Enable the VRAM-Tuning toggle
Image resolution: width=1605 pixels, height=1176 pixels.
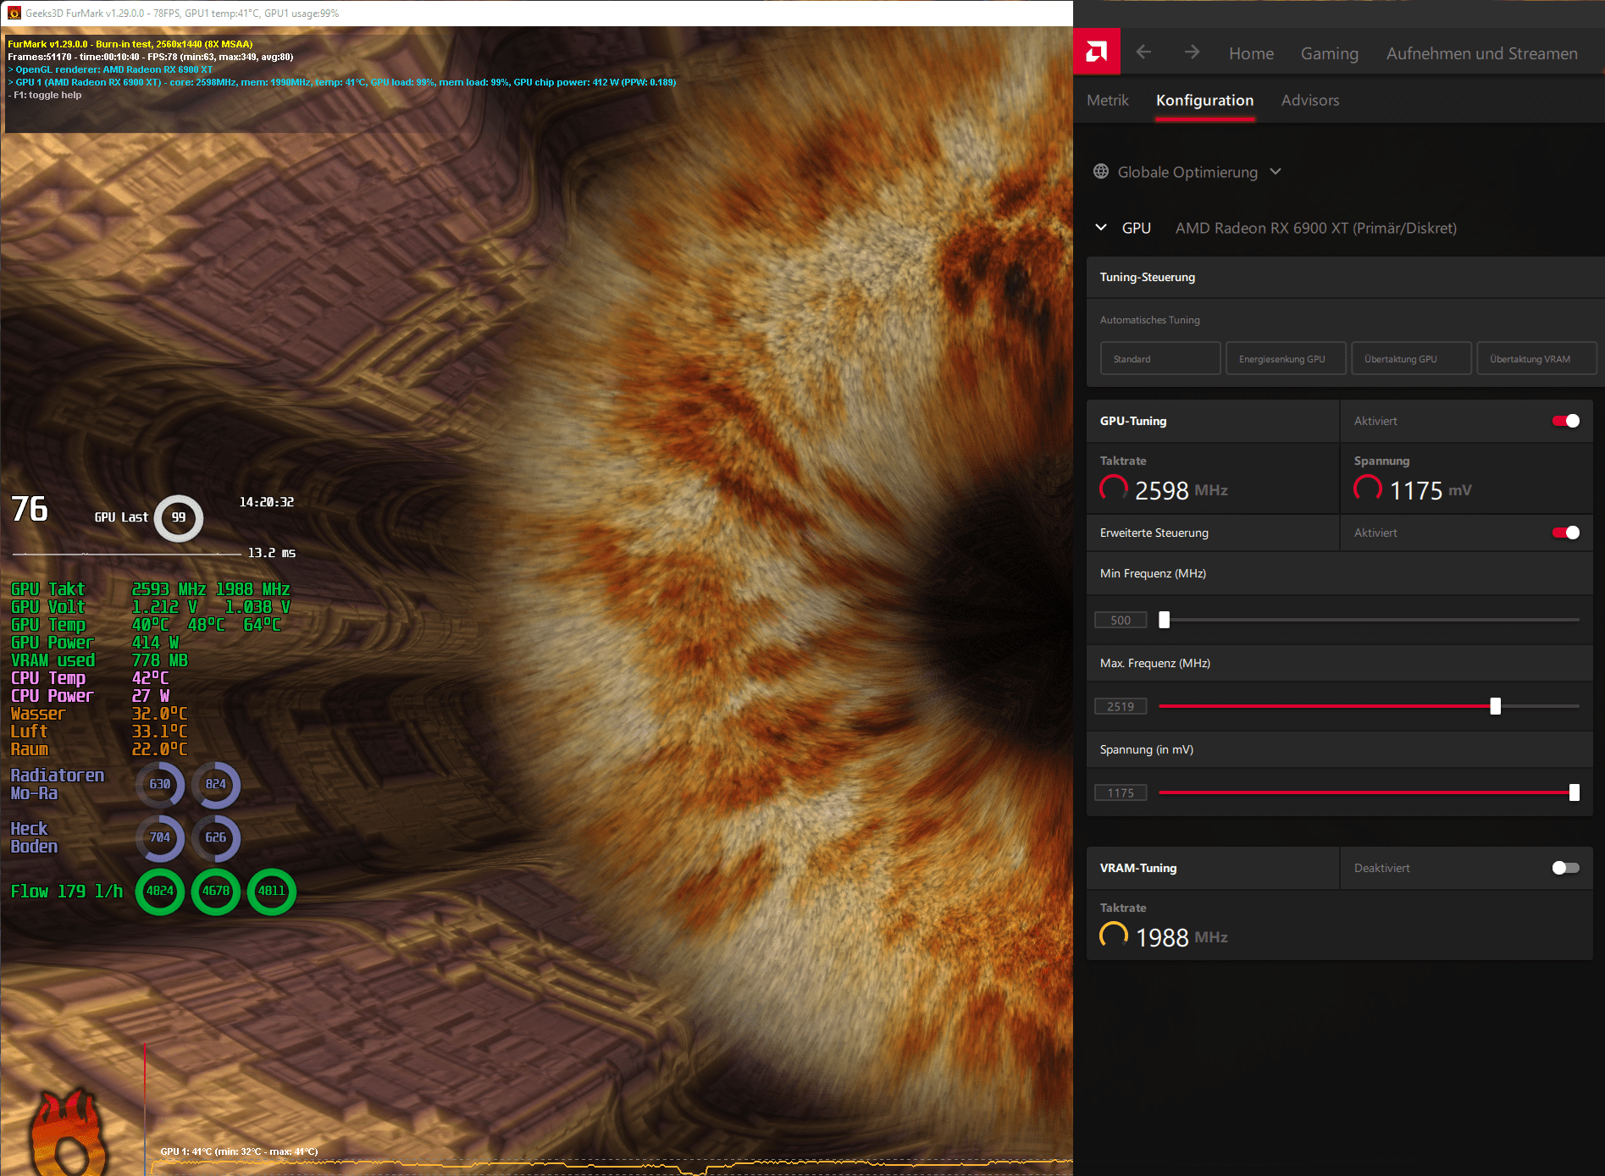click(x=1566, y=868)
